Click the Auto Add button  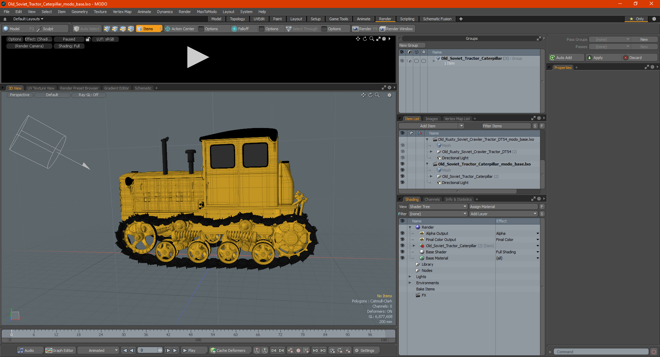566,58
